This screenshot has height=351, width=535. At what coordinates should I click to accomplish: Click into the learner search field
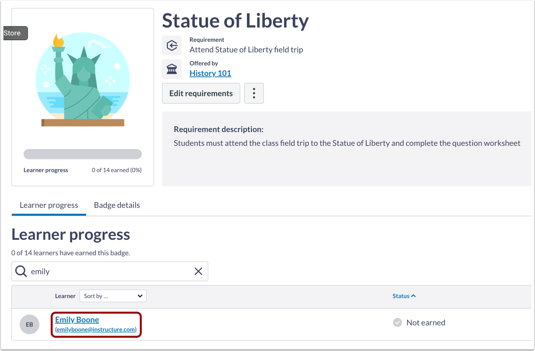pyautogui.click(x=108, y=271)
